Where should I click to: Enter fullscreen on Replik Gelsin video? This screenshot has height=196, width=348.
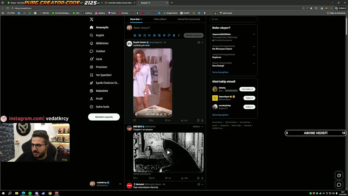[169, 114]
